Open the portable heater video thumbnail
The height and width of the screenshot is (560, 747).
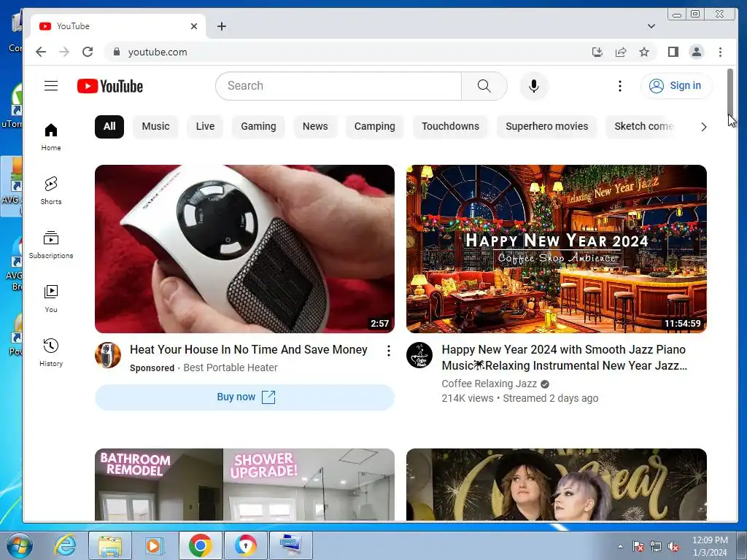244,249
